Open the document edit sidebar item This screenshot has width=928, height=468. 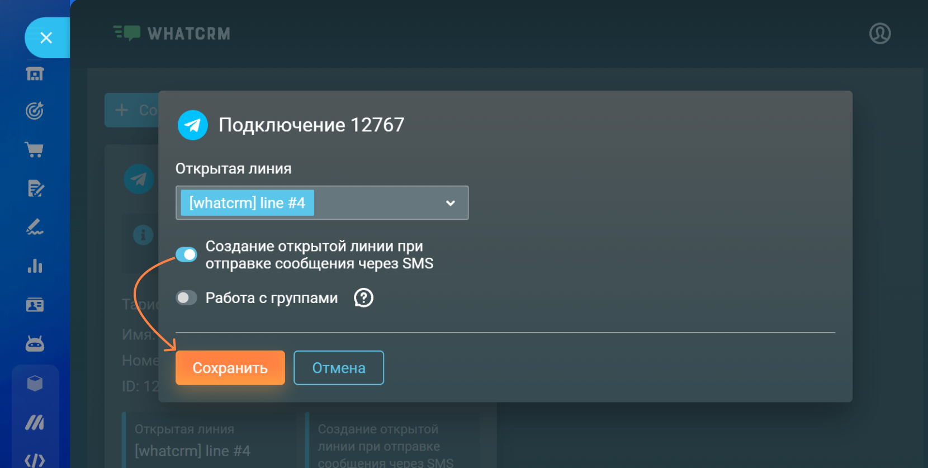35,188
